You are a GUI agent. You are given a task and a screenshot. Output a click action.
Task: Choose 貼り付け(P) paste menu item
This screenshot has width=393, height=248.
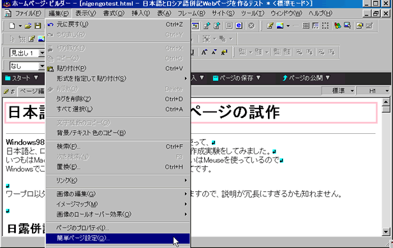click(118, 68)
